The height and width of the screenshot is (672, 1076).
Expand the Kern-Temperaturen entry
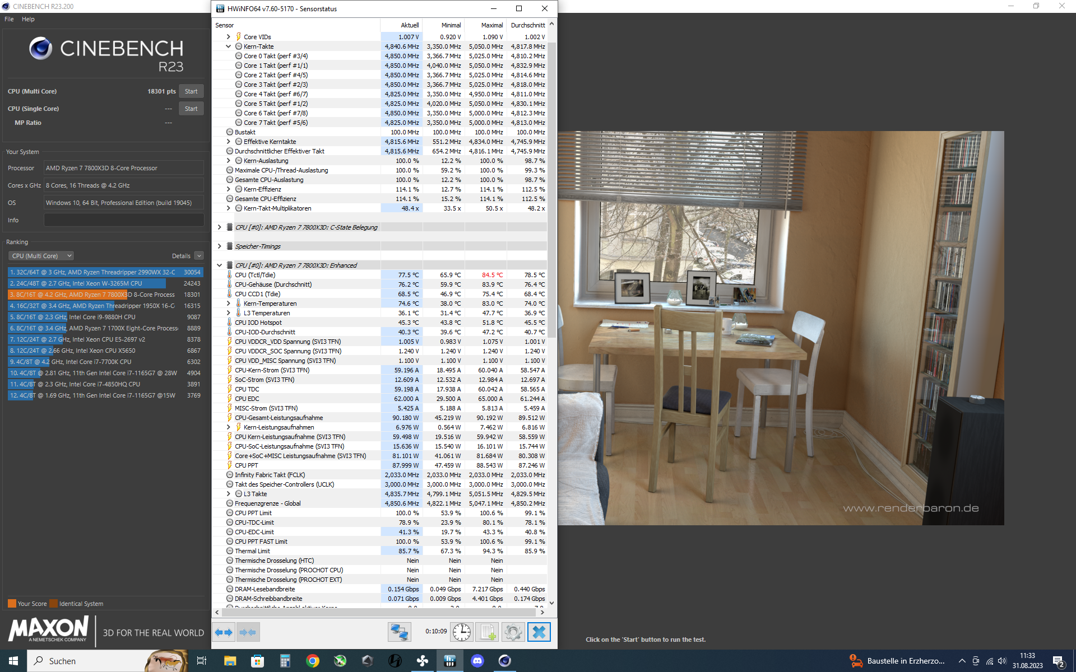(x=229, y=303)
